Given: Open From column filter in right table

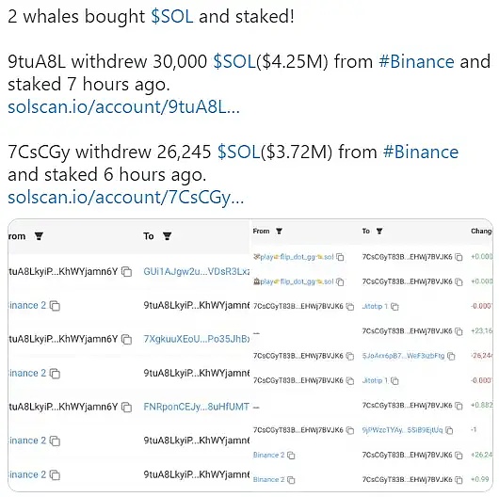Looking at the screenshot, I should (x=279, y=231).
